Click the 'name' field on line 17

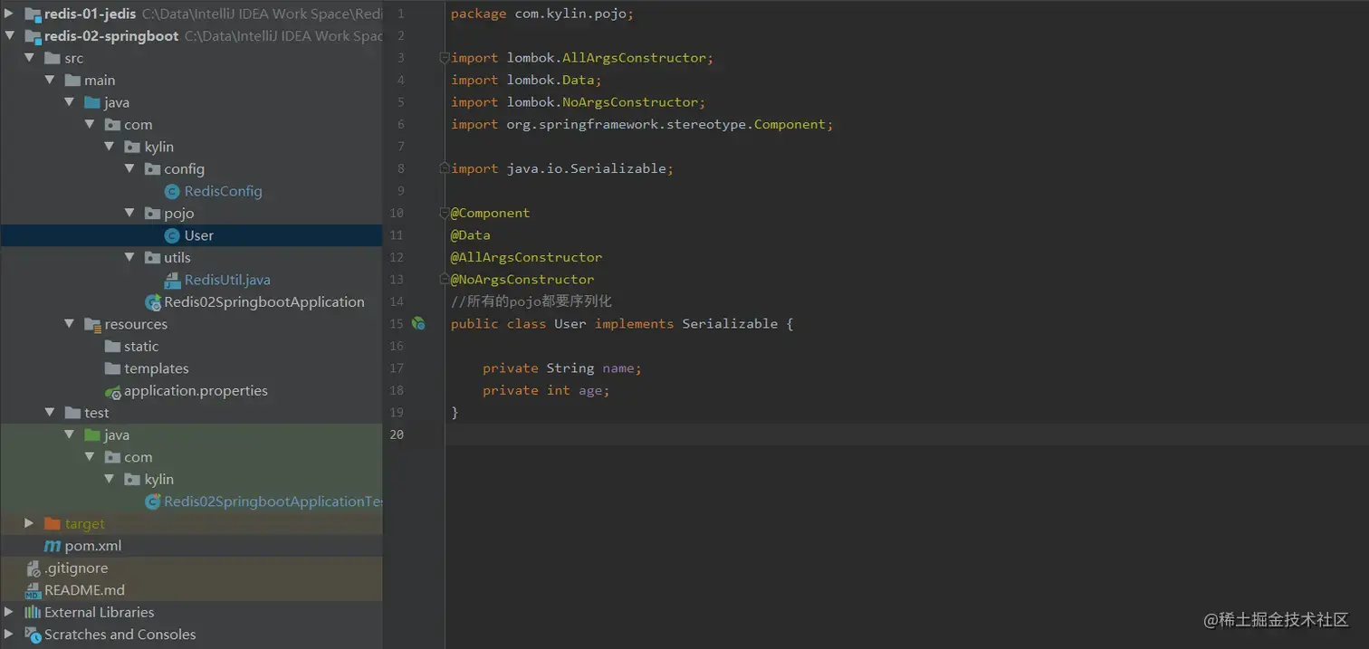tap(619, 368)
